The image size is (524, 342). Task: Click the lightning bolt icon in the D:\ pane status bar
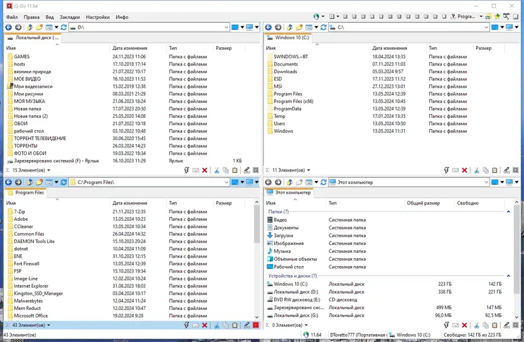tap(187, 170)
